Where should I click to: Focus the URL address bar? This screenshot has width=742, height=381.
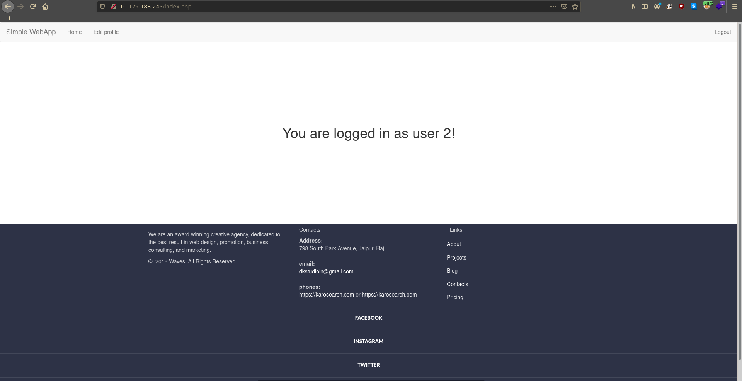click(x=328, y=7)
